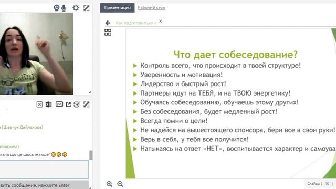Mute the microphone in video panel
This screenshot has width=336, height=189.
click(64, 8)
